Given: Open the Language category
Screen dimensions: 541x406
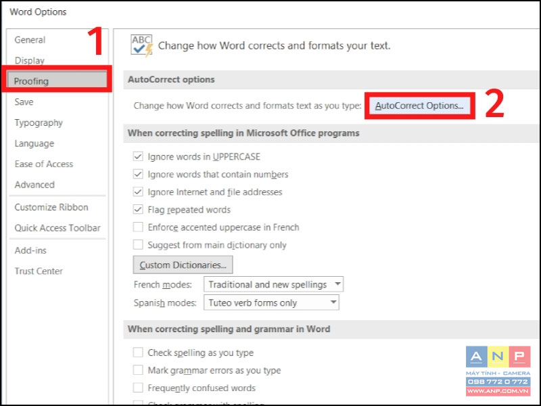Looking at the screenshot, I should [x=34, y=143].
